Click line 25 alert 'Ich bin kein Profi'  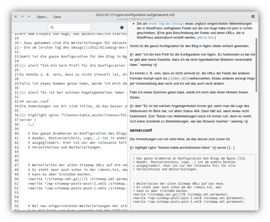click(x=73, y=66)
